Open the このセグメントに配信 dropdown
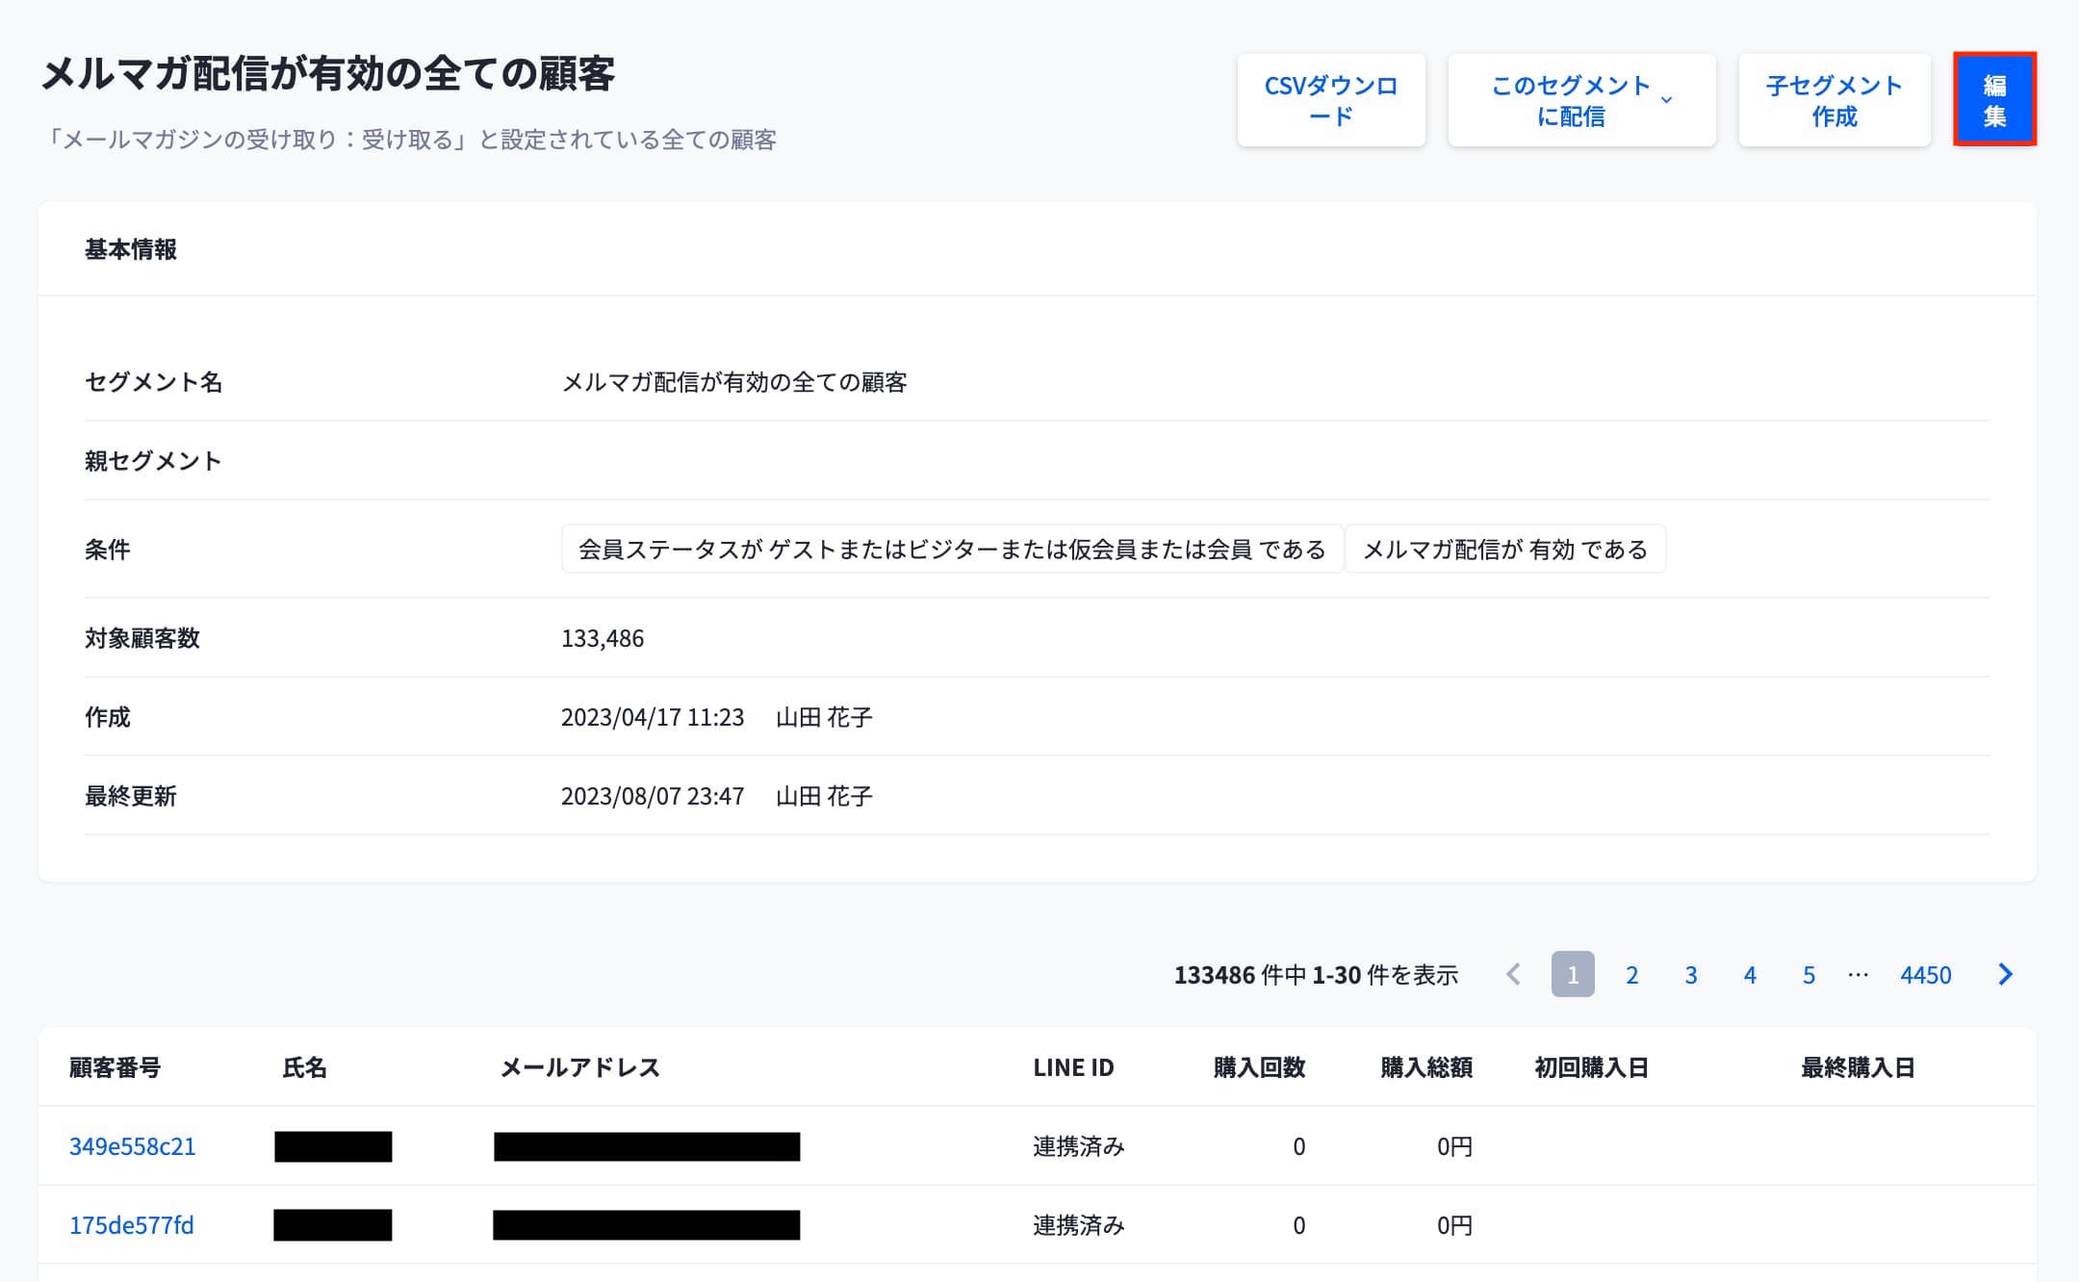 coord(1579,99)
